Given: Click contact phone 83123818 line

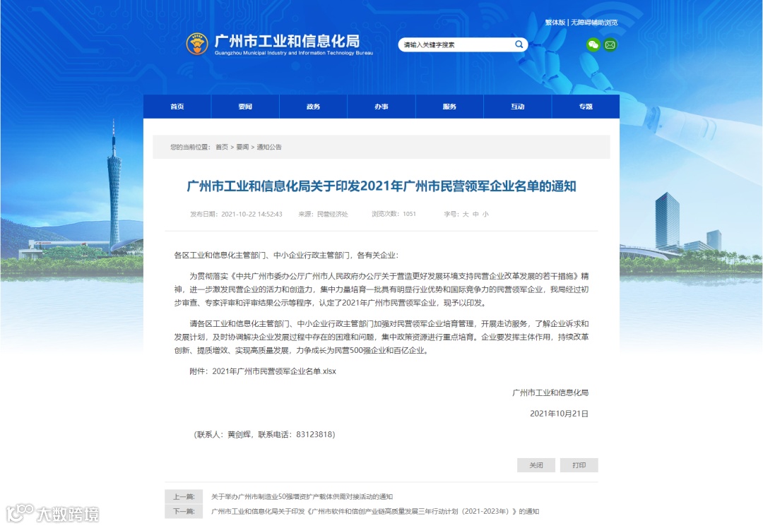Looking at the screenshot, I should click(x=265, y=435).
